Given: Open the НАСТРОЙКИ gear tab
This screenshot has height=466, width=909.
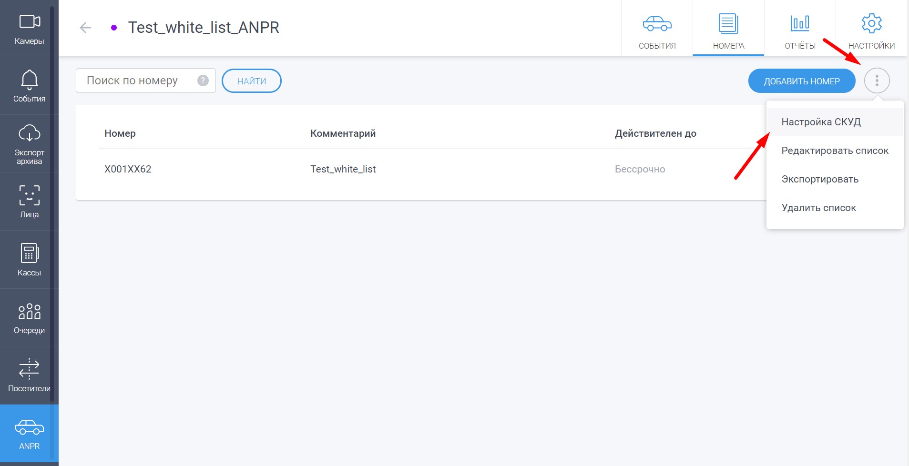Looking at the screenshot, I should (871, 29).
